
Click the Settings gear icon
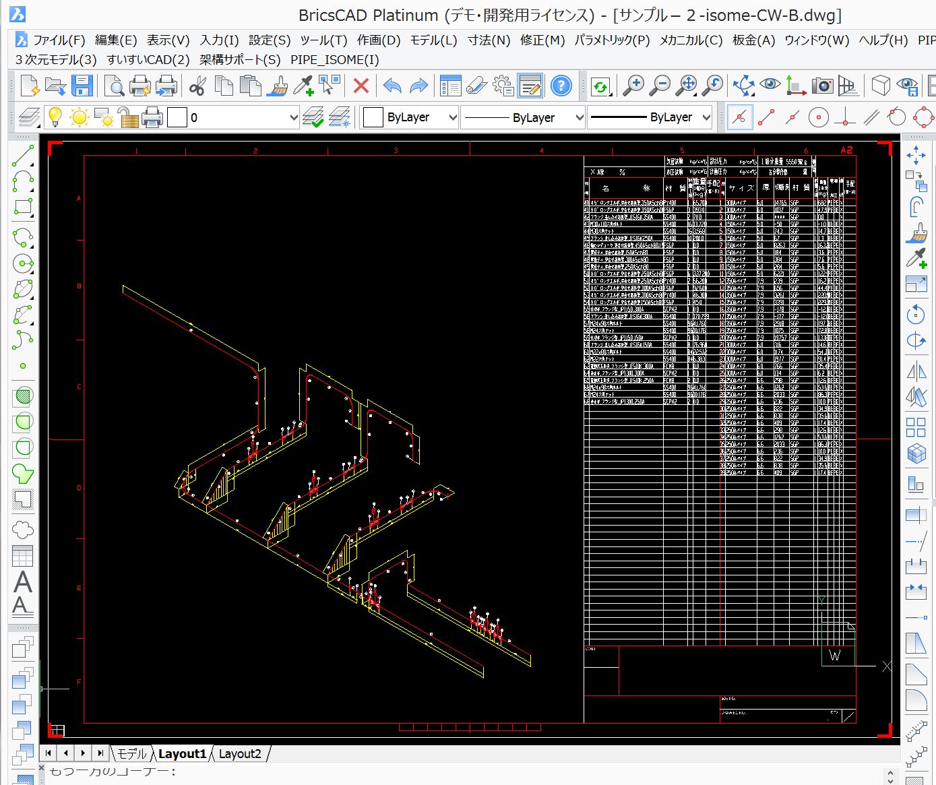coord(503,86)
